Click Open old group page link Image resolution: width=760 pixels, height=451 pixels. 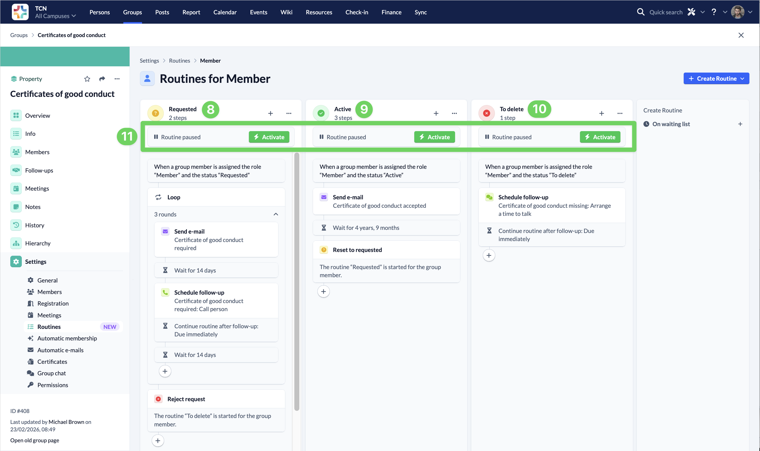point(35,440)
